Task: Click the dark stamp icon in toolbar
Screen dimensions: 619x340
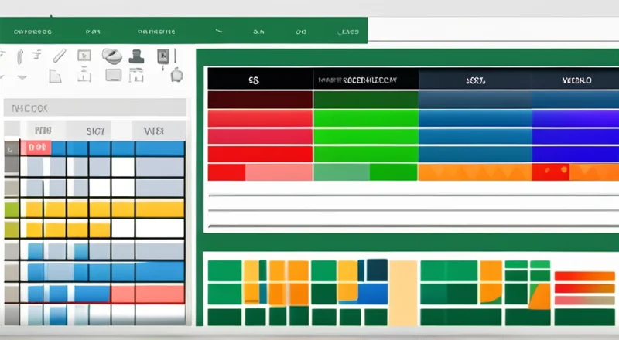Action: (x=139, y=56)
